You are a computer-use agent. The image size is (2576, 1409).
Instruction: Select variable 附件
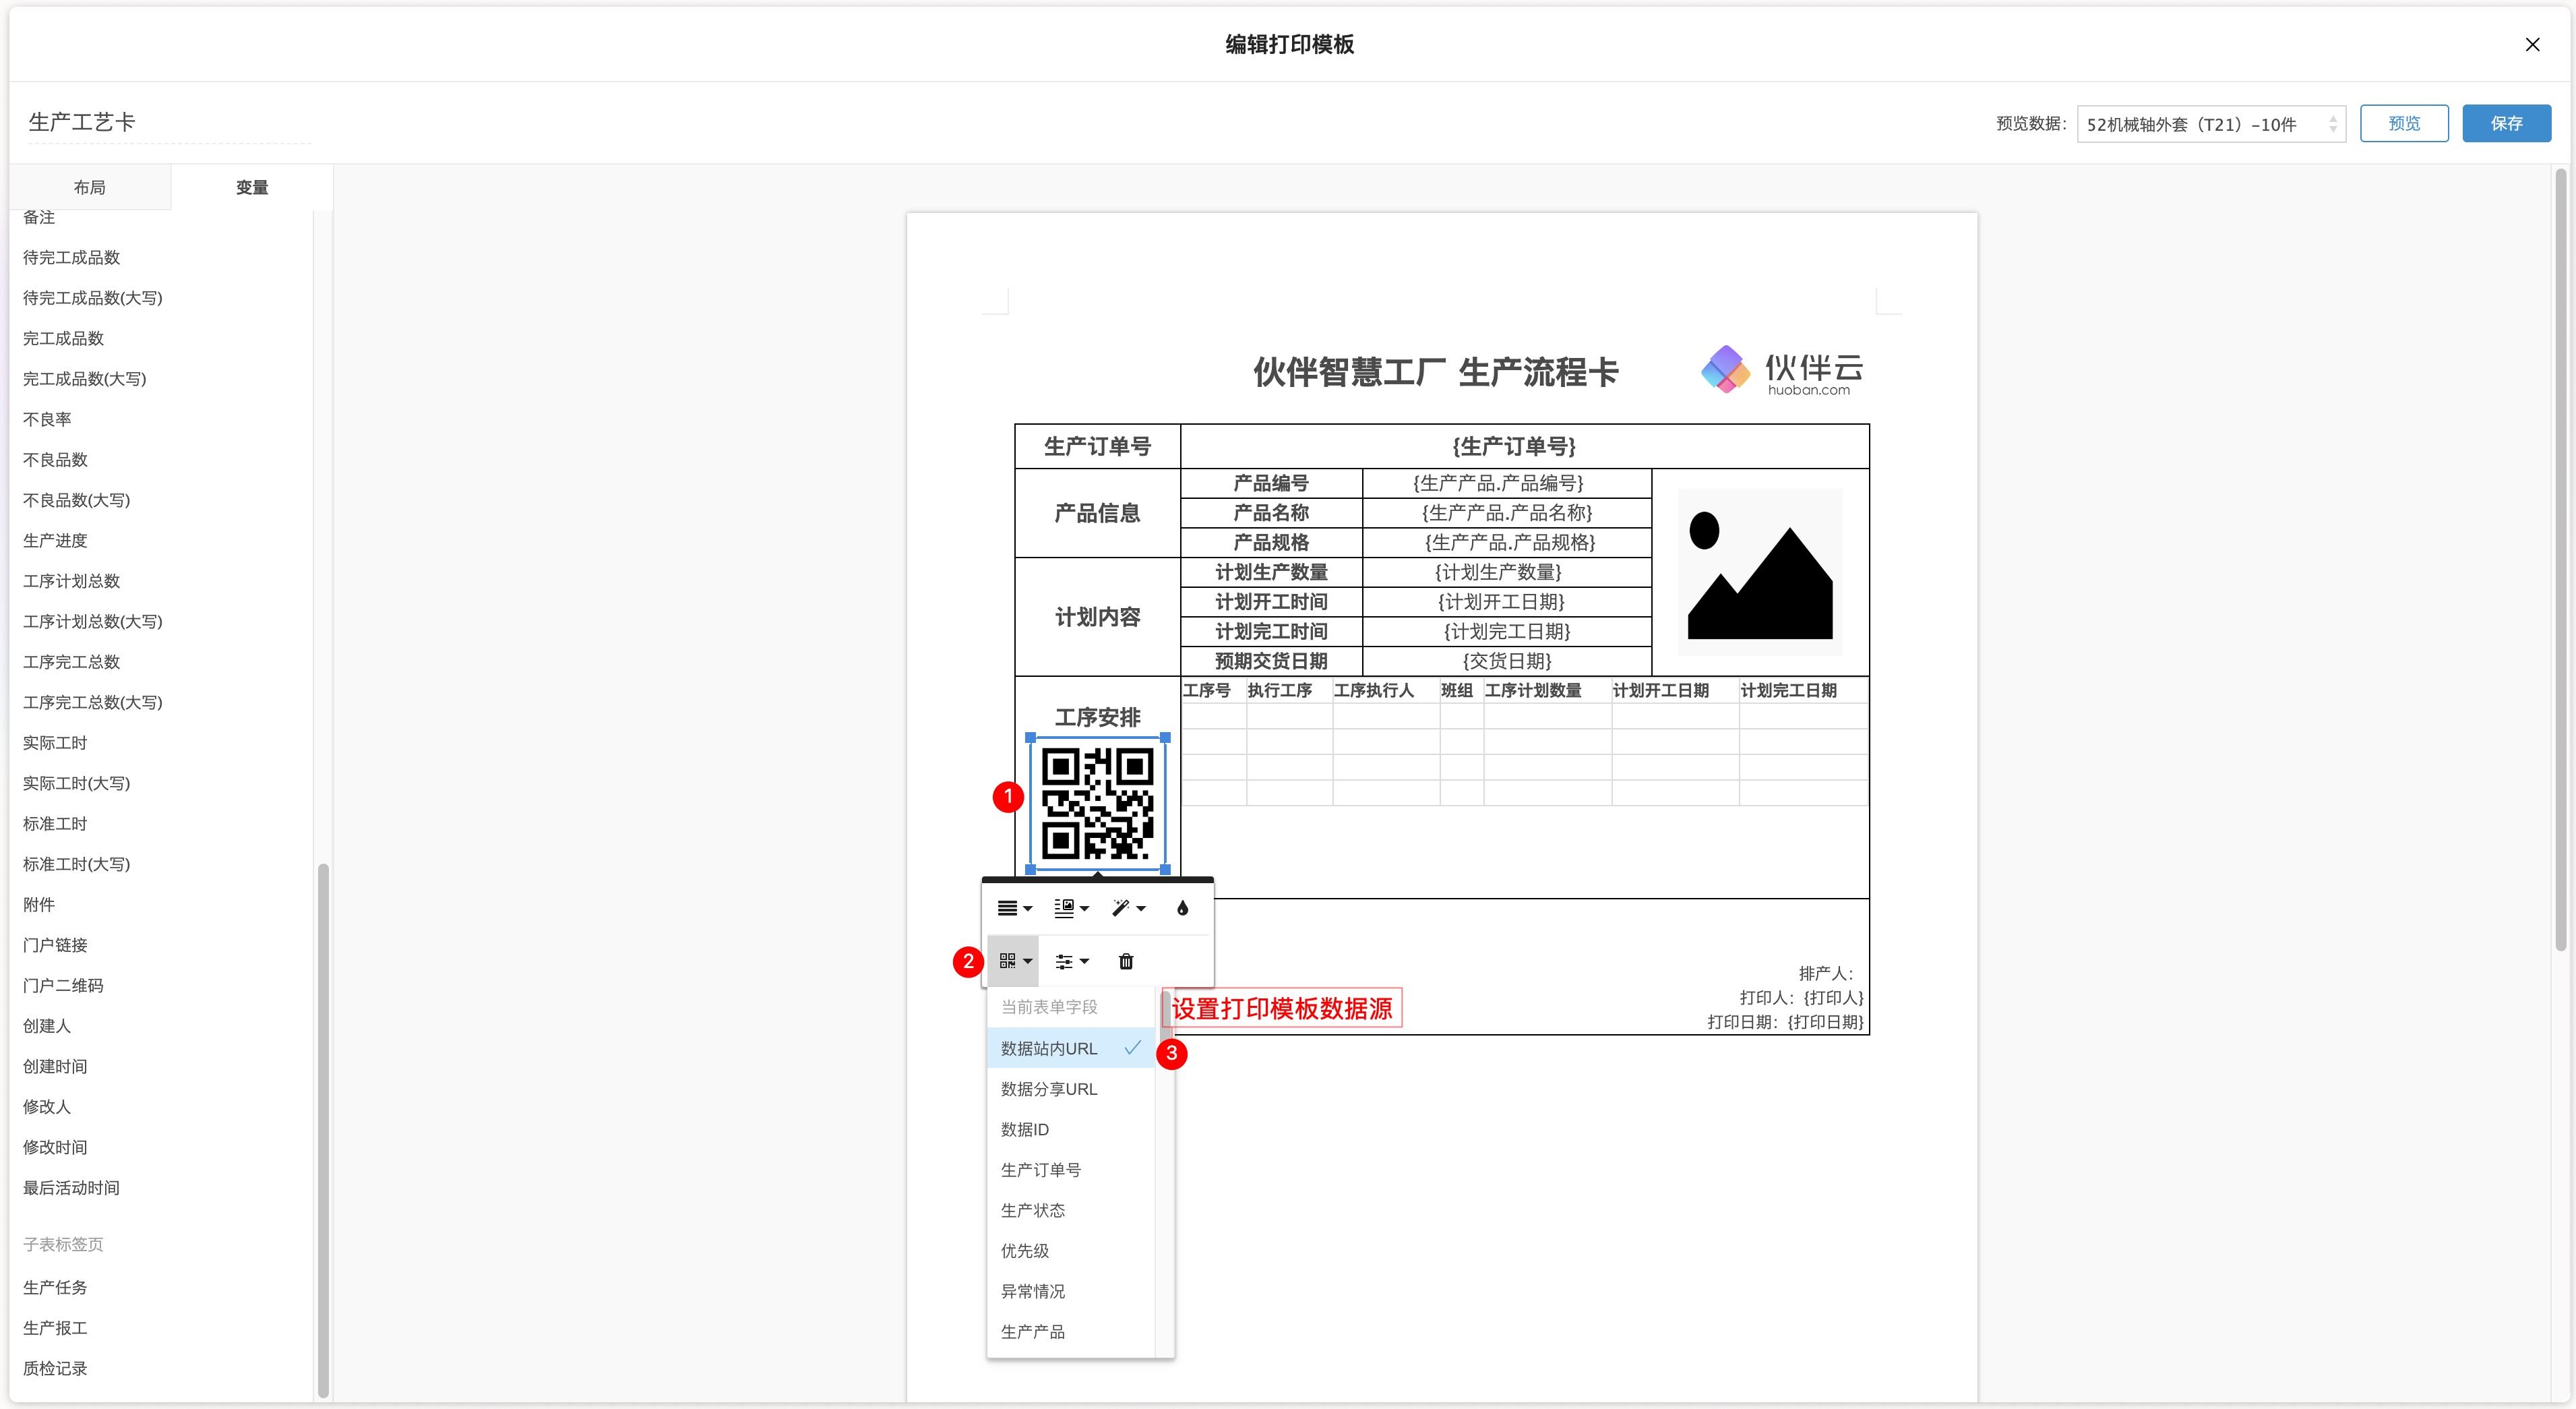click(39, 904)
